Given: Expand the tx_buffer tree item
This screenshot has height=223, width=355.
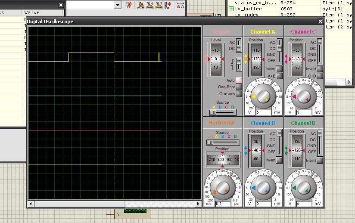Looking at the screenshot, I should 231,9.
